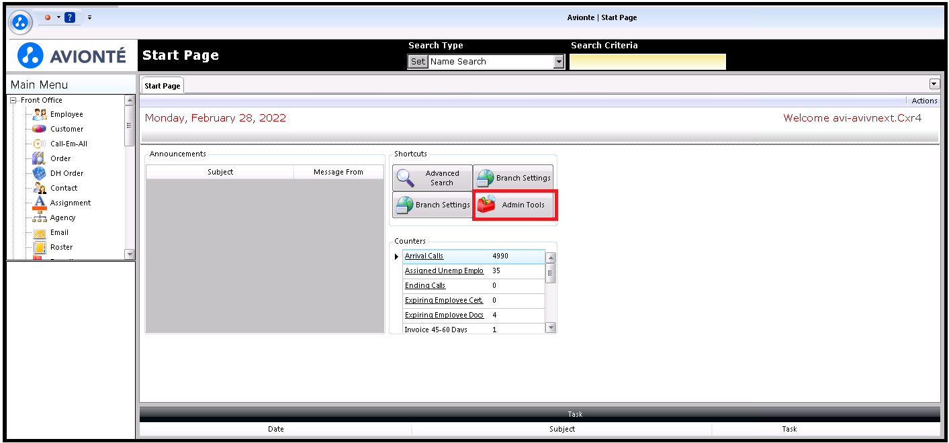949x443 pixels.
Task: Open Call-Em-All from the Main Menu
Action: point(40,144)
